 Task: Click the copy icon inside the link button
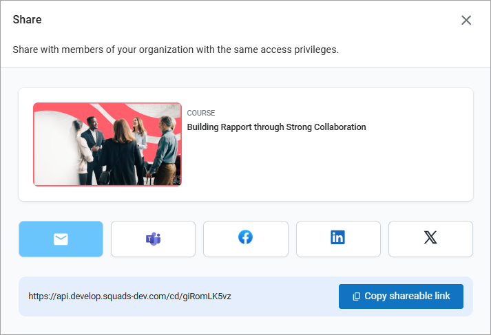coord(356,296)
